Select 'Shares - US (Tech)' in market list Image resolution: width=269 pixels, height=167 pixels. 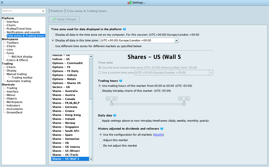coord(70,155)
